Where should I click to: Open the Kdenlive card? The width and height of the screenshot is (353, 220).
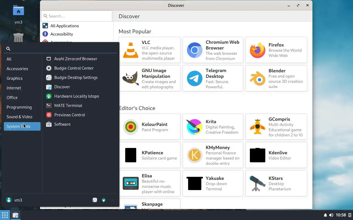point(276,155)
